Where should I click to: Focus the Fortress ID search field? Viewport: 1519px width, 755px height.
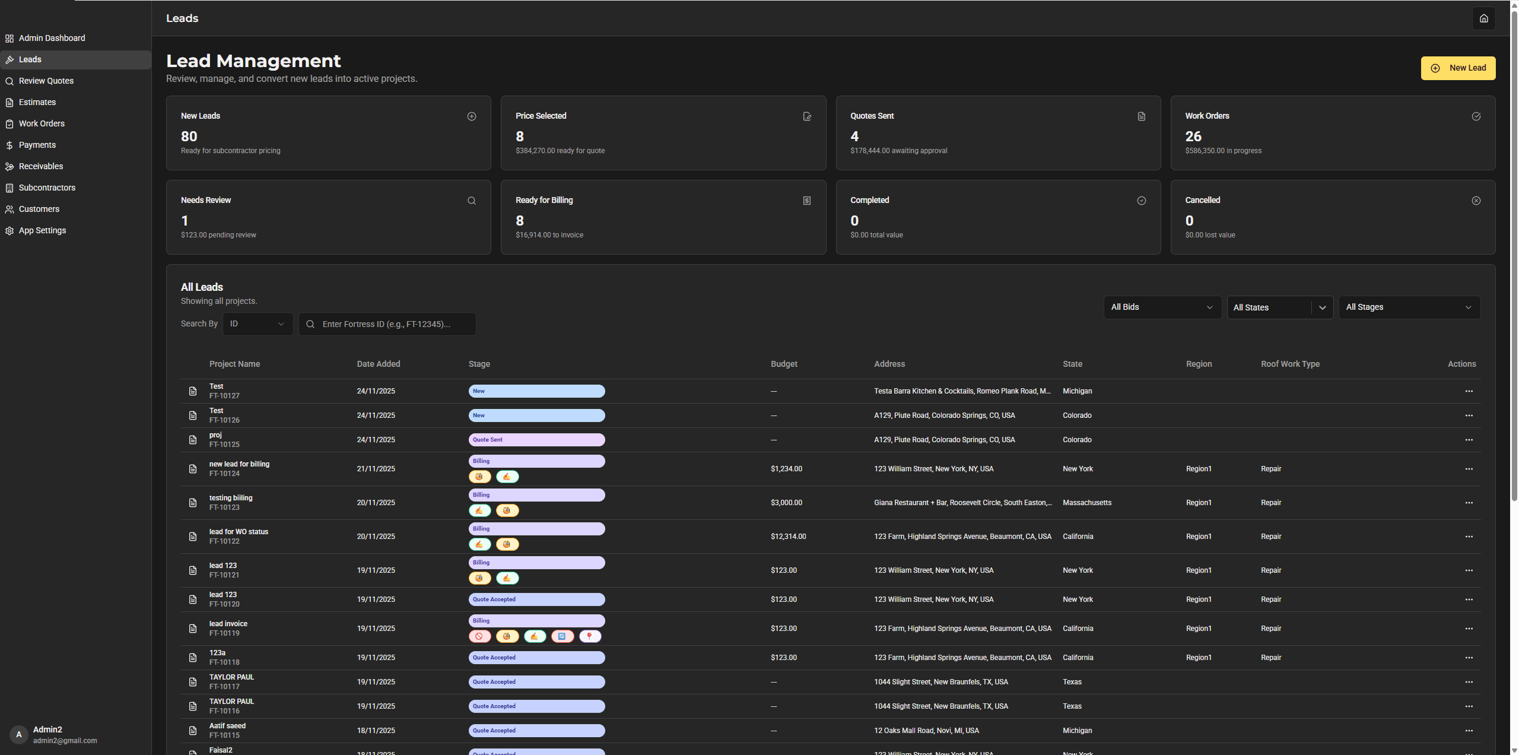[387, 324]
